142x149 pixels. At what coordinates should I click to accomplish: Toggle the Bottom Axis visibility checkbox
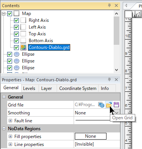(16, 41)
